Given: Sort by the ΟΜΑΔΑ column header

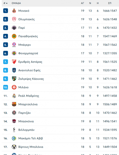Looking at the screenshot, I should pyautogui.click(x=16, y=3).
